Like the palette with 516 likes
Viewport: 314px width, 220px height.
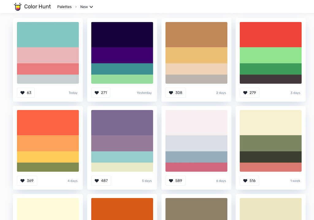(x=249, y=181)
